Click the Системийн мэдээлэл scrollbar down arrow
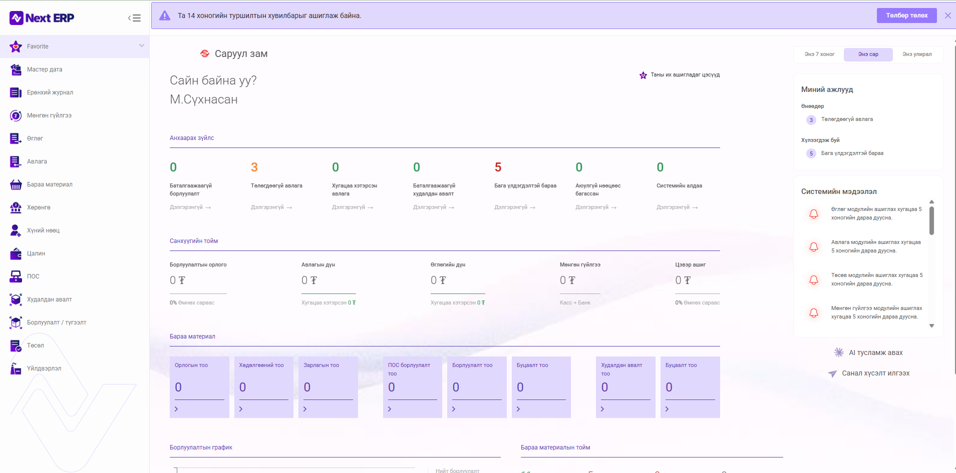 (931, 325)
